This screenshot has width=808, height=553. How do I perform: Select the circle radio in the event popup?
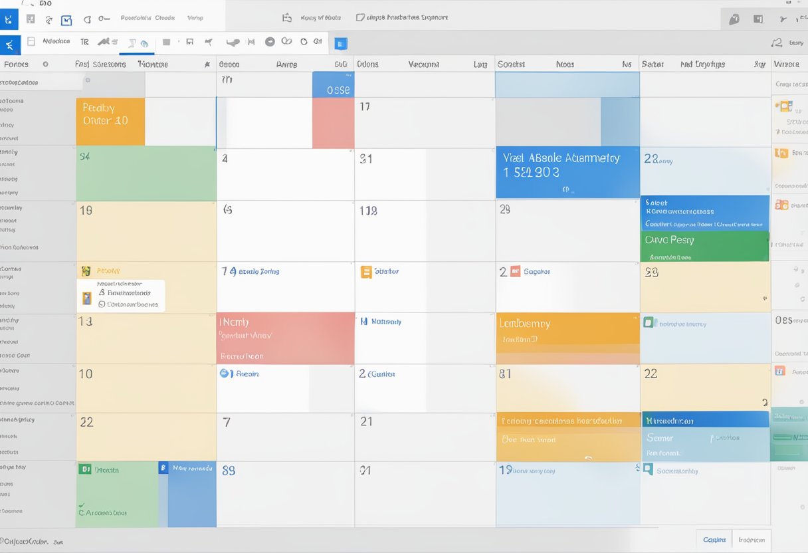tap(102, 304)
